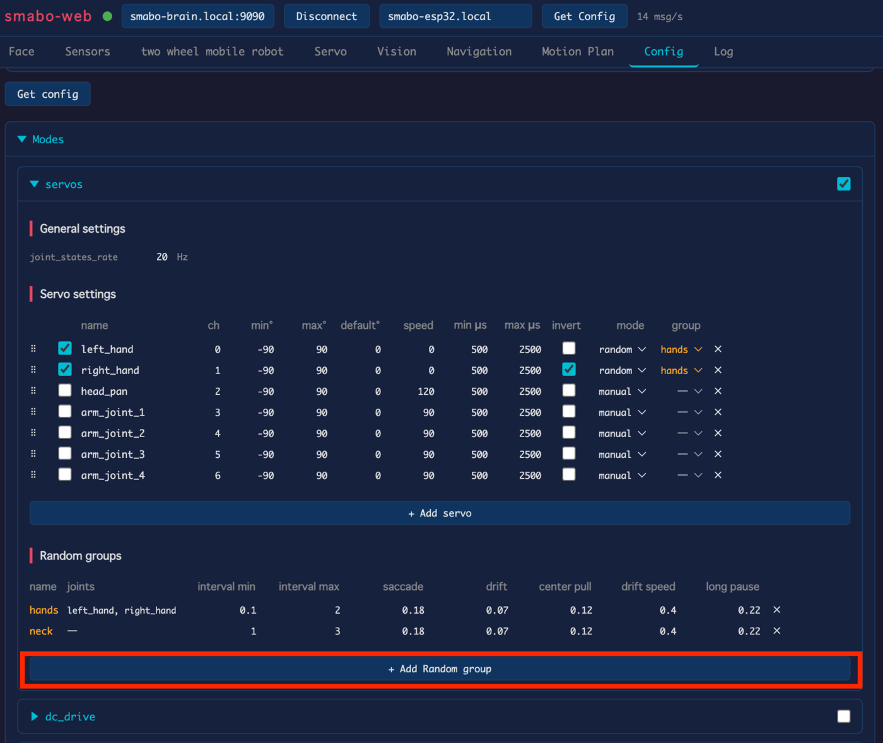Grab the drag handle of left_hand row
This screenshot has width=883, height=743.
coord(33,348)
